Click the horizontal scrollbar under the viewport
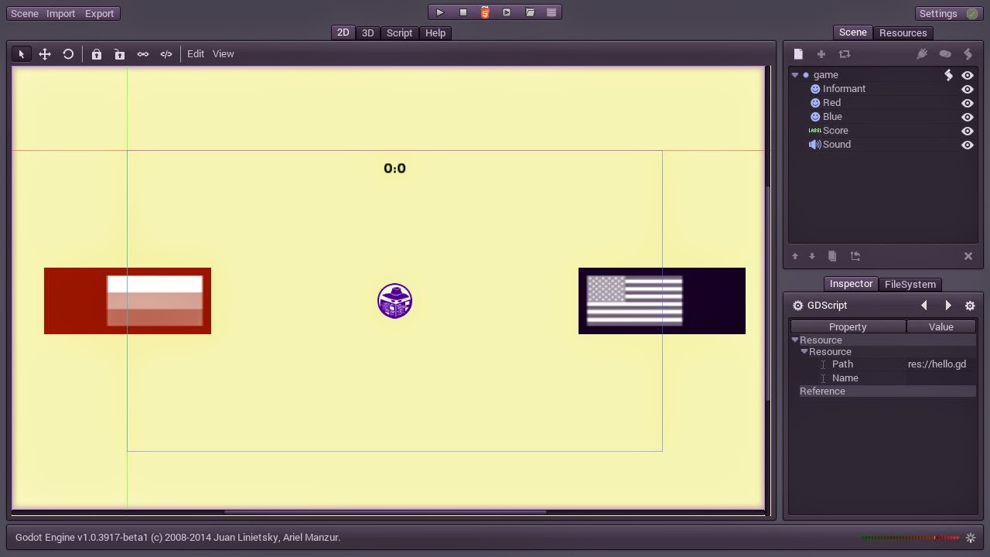 point(385,512)
